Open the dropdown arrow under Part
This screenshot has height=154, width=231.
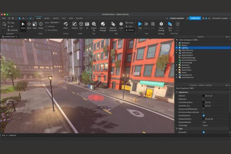81,30
